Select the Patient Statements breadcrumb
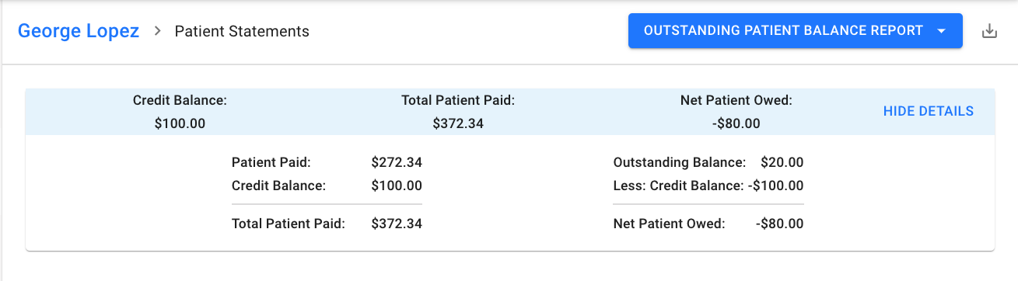 [242, 31]
